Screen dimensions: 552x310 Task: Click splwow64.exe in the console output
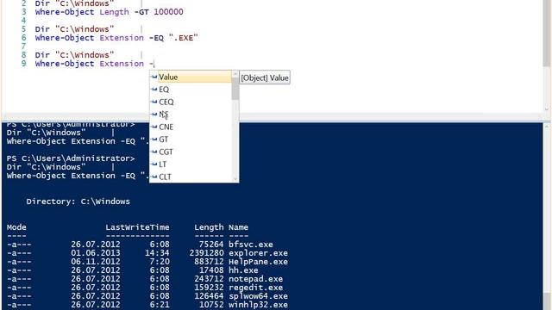click(x=258, y=296)
